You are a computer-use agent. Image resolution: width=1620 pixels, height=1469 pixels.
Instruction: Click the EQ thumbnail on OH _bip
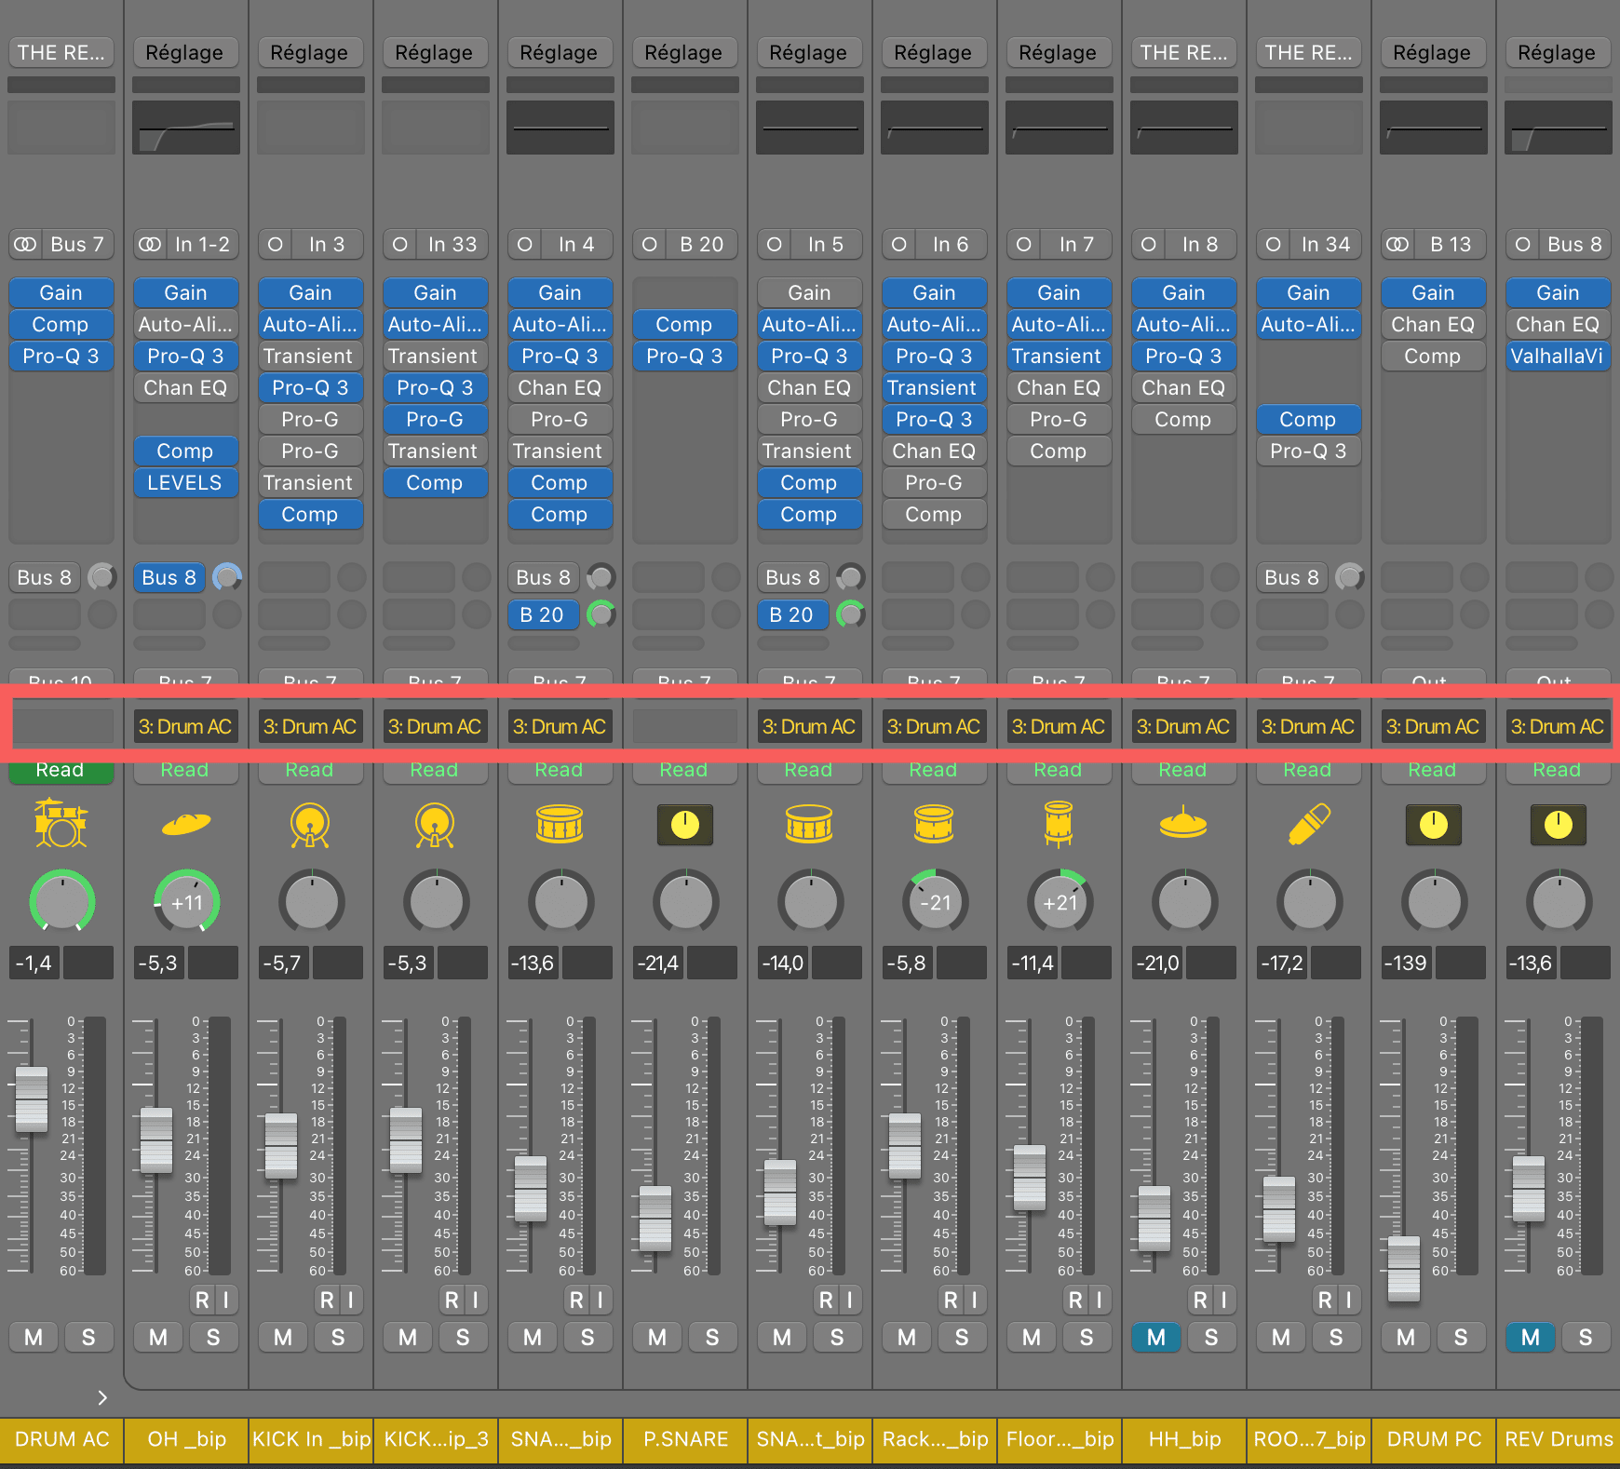[186, 128]
